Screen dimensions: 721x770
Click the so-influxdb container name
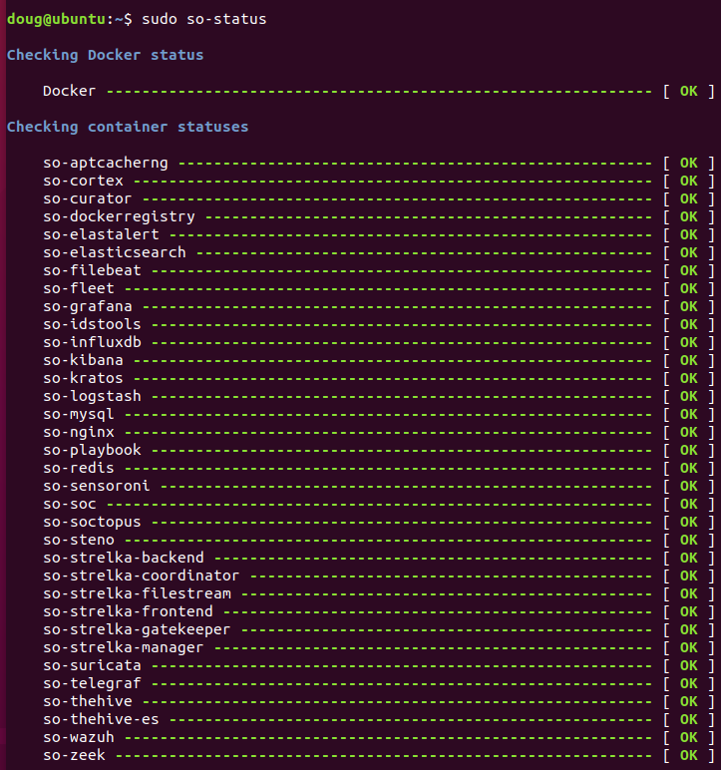(x=92, y=343)
